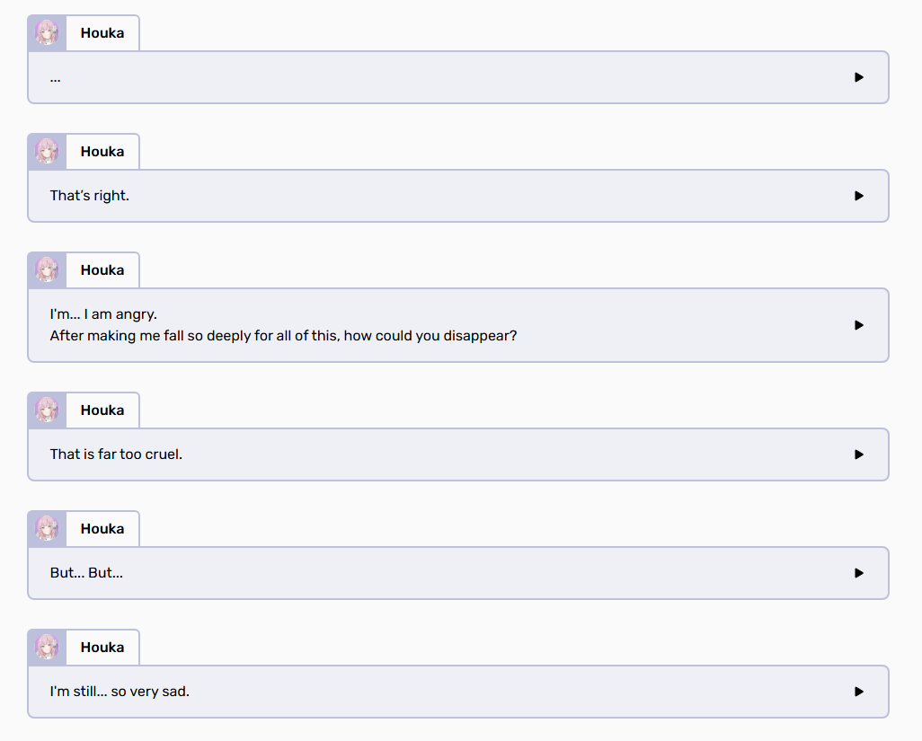Click Houka's avatar above "But... But..."
This screenshot has height=741, width=922.
click(47, 529)
